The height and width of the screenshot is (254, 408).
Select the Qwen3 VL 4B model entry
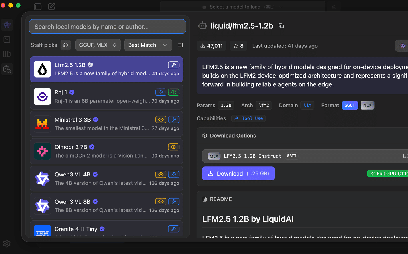[x=106, y=179]
